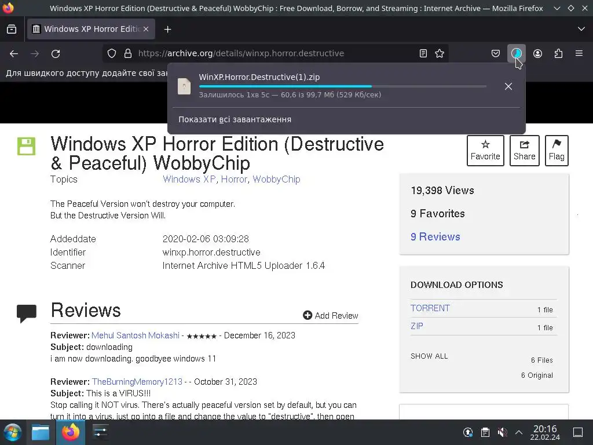Open the start menu
The height and width of the screenshot is (445, 593).
point(13,432)
